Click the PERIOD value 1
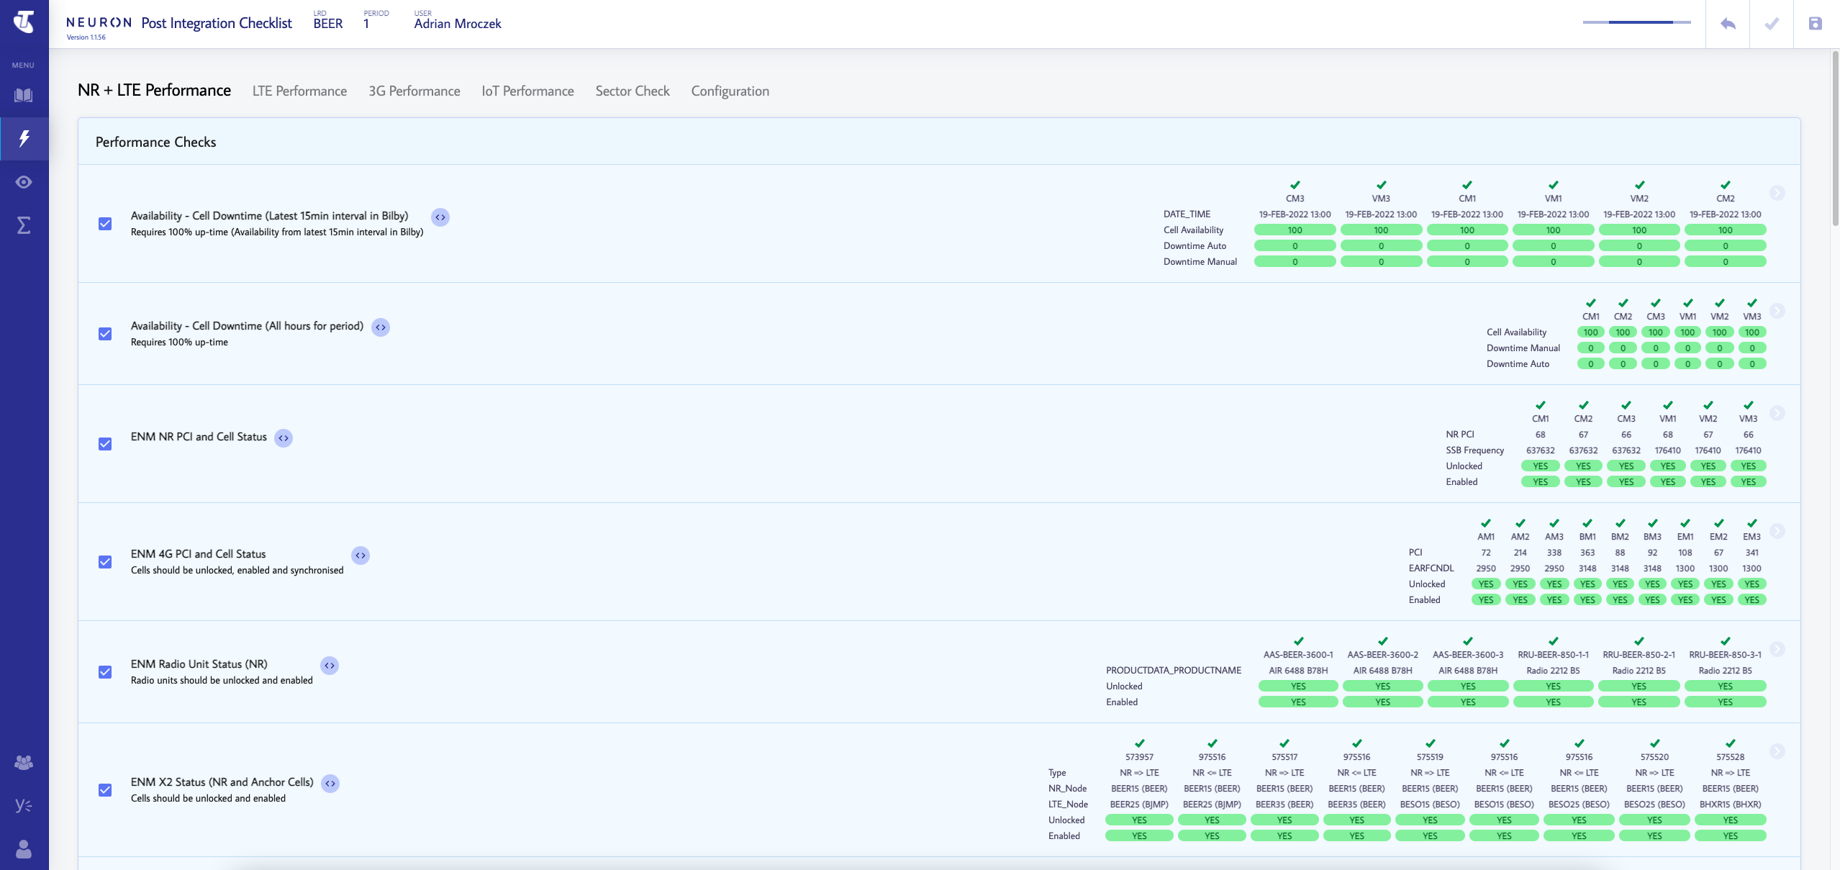This screenshot has height=870, width=1840. click(x=366, y=23)
